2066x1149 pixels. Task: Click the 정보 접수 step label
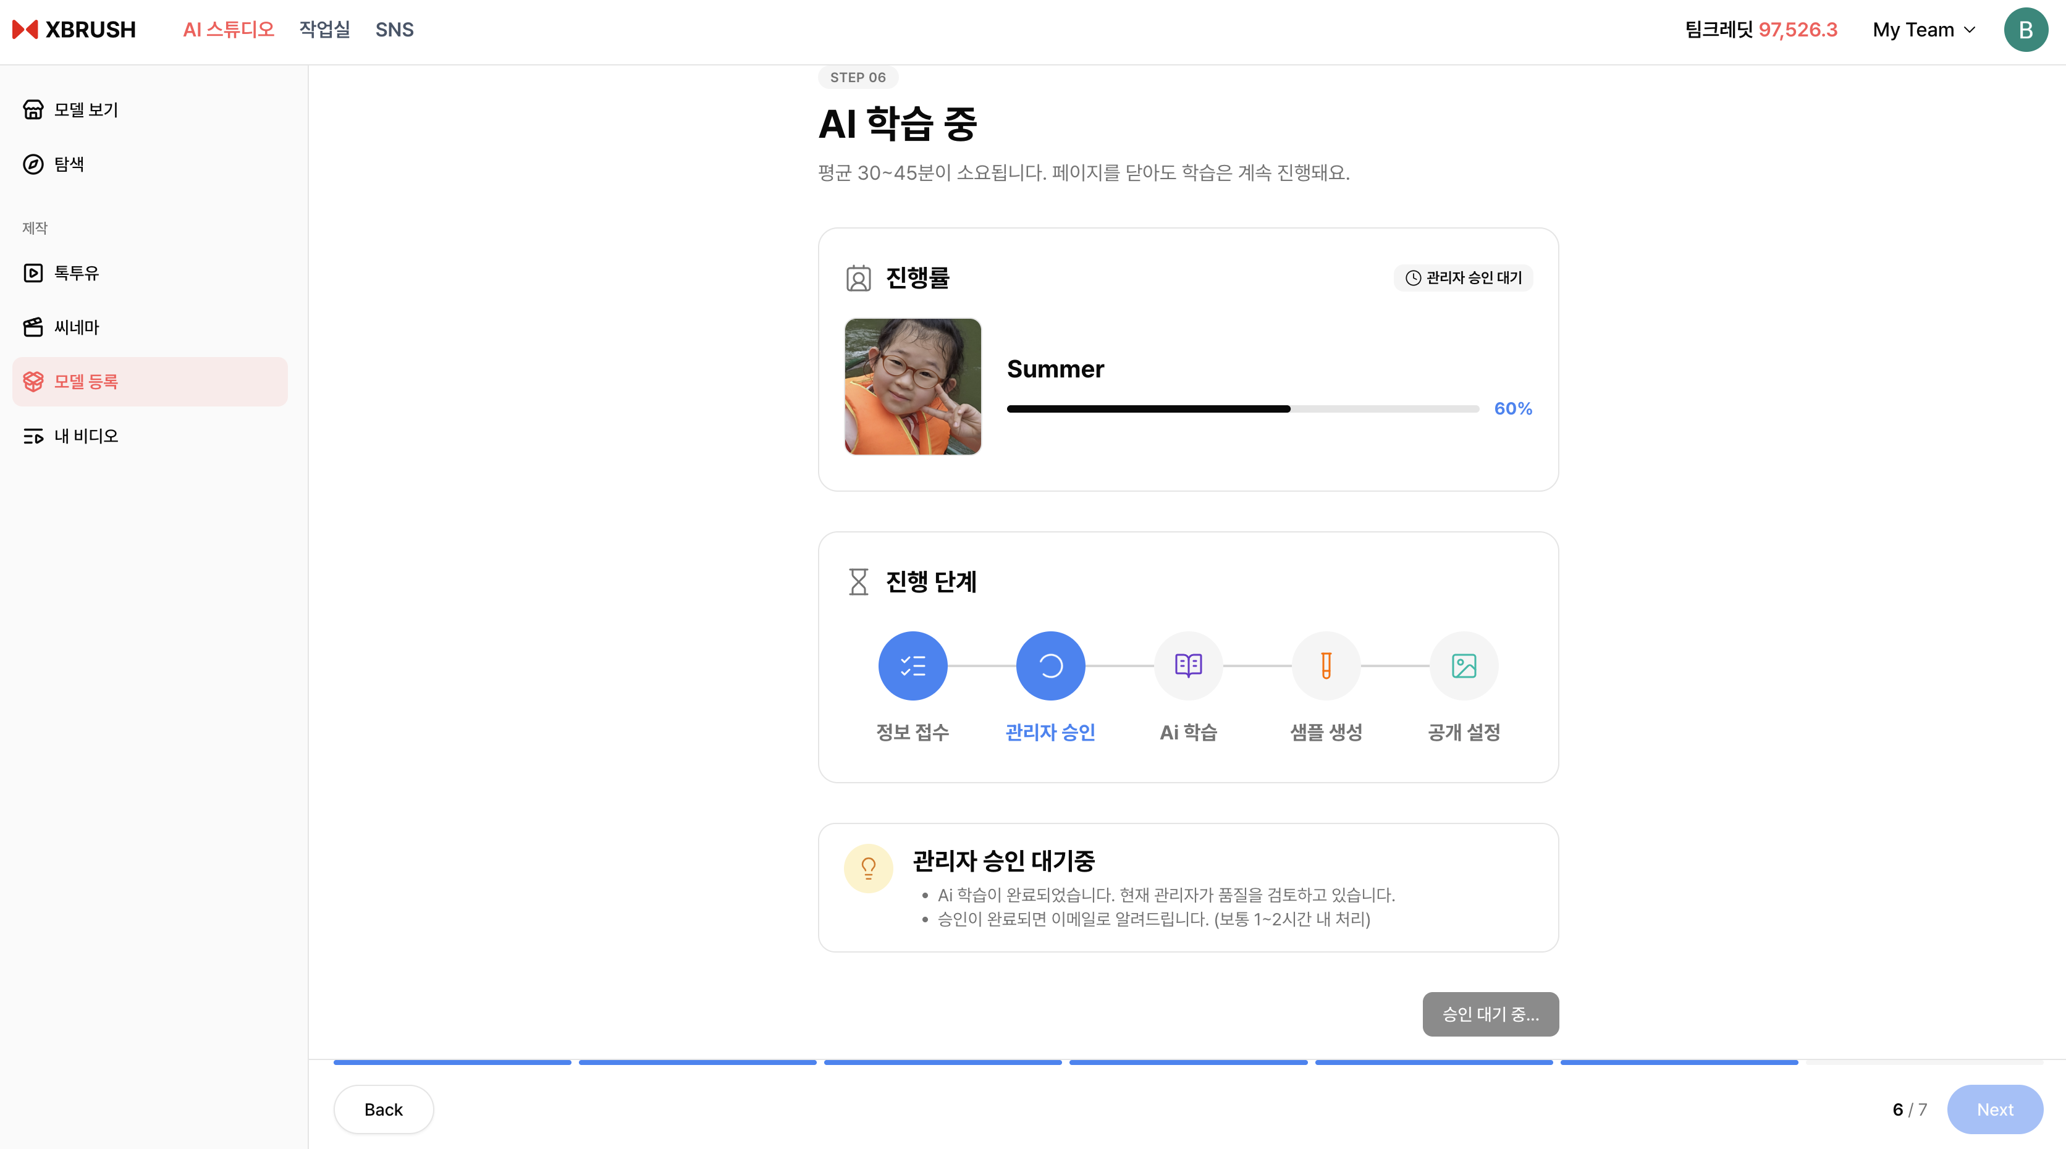click(913, 731)
